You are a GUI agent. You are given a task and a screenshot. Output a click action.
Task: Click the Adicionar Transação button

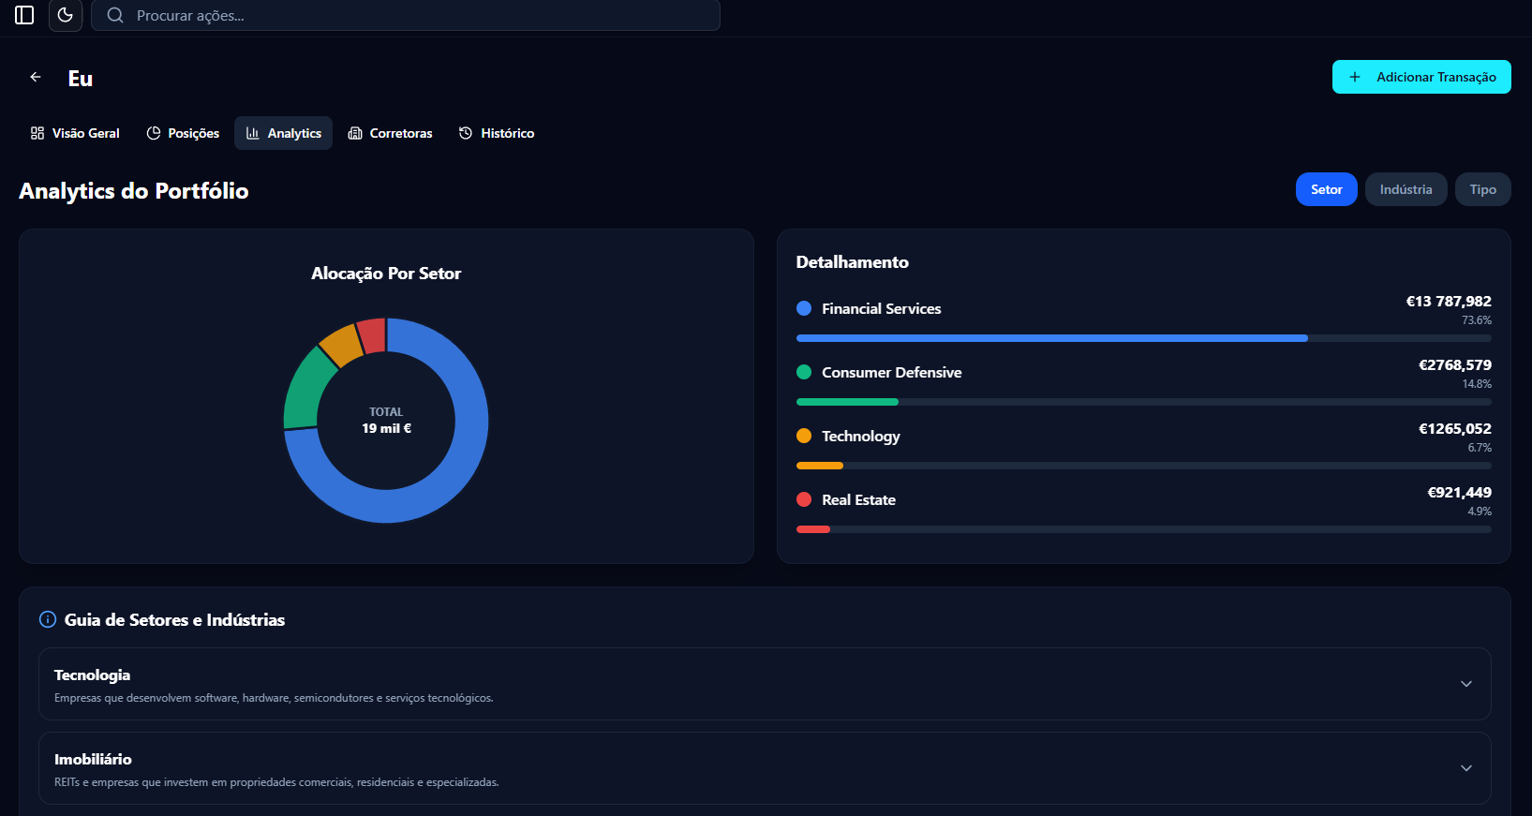click(1421, 77)
